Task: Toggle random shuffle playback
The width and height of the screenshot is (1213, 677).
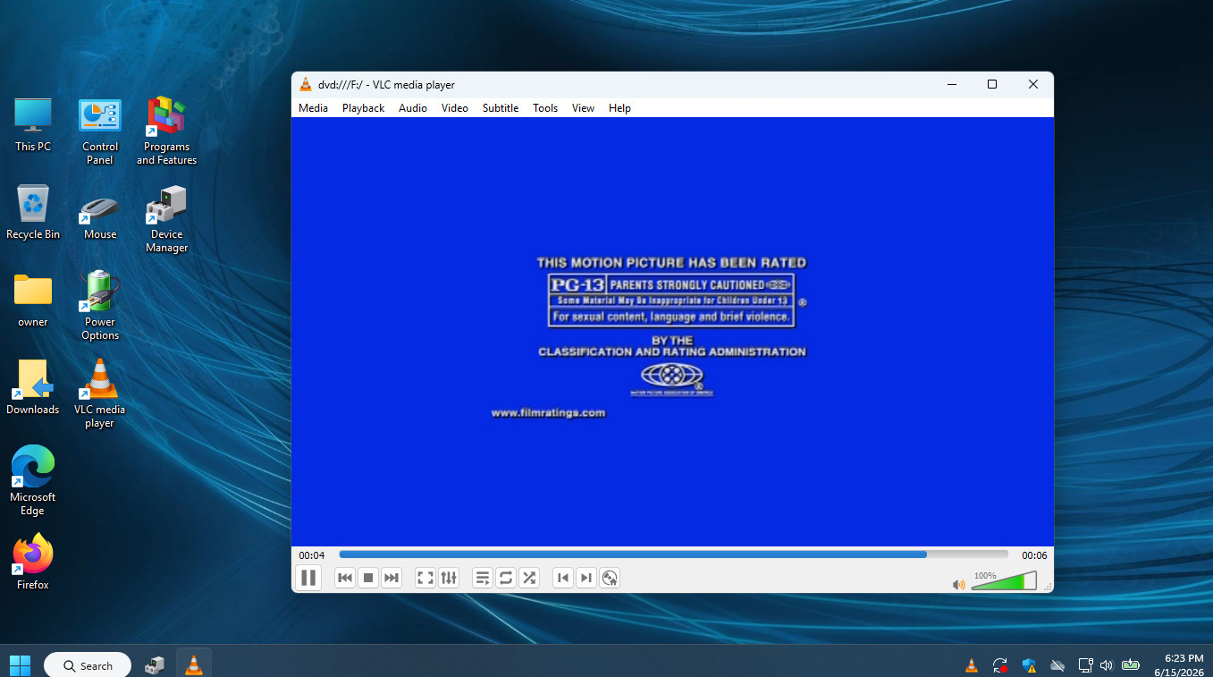Action: click(x=529, y=578)
